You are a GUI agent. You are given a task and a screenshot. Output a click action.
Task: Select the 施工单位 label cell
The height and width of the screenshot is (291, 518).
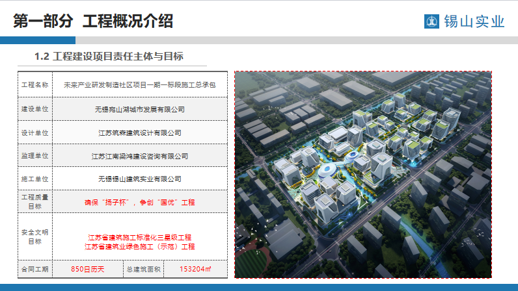(x=35, y=179)
